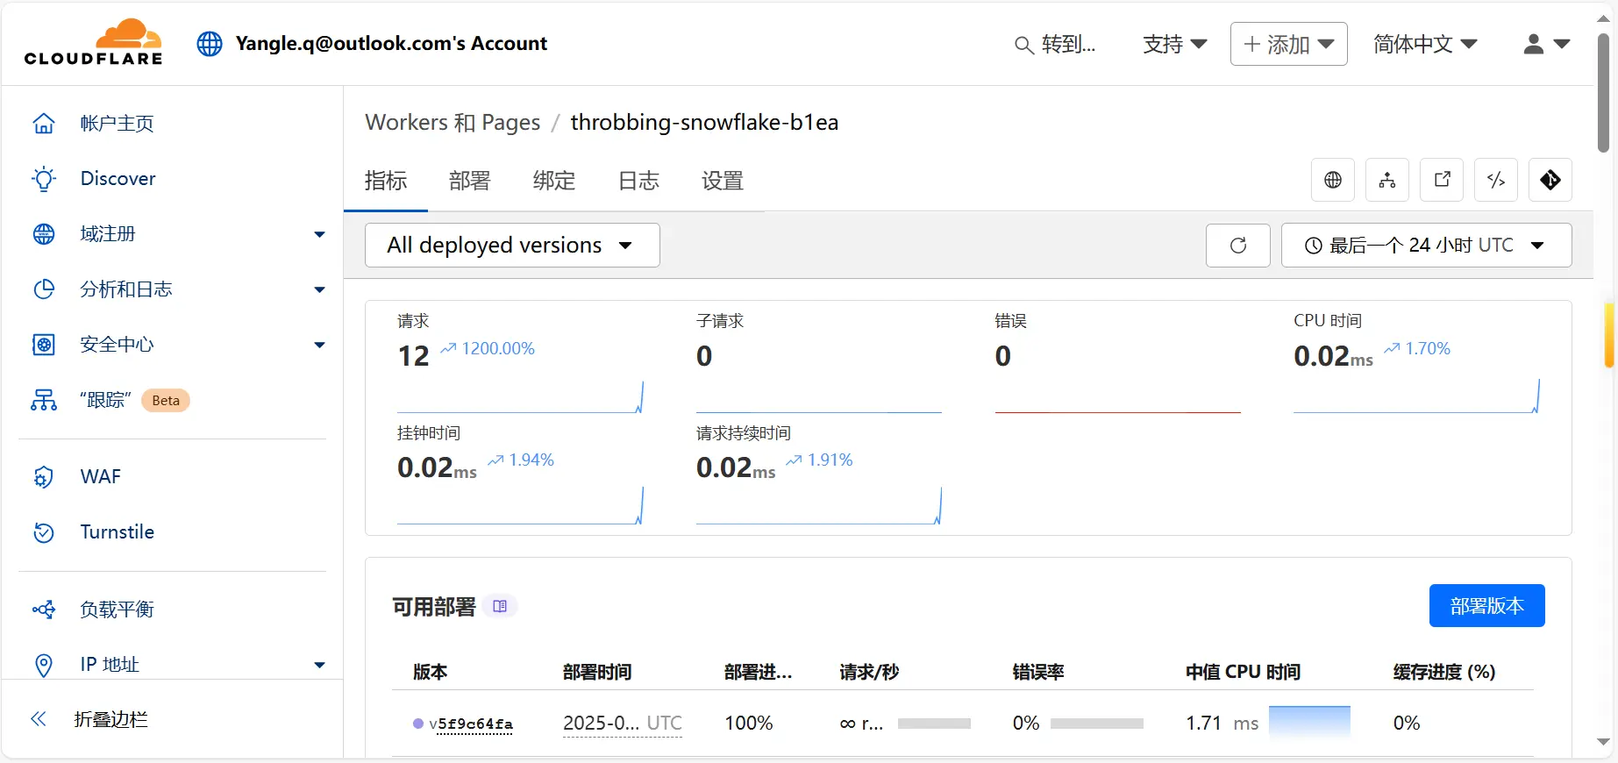This screenshot has width=1618, height=763.
Task: Open the All deployed versions dropdown
Action: coord(512,246)
